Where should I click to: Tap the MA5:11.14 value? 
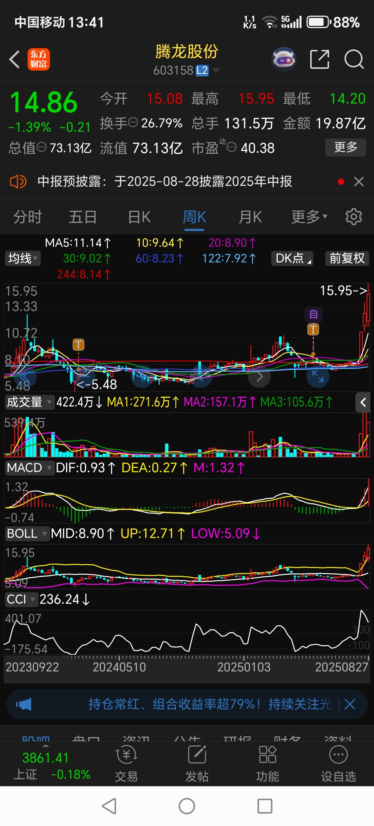tap(78, 243)
